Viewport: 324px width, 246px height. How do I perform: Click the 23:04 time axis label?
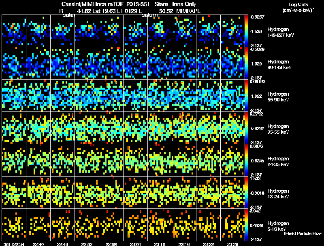135,244
